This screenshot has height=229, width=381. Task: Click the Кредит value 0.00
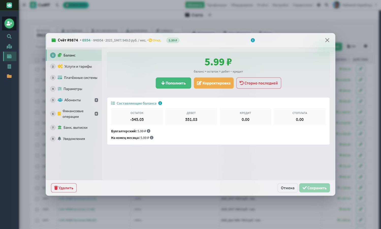[x=245, y=119]
